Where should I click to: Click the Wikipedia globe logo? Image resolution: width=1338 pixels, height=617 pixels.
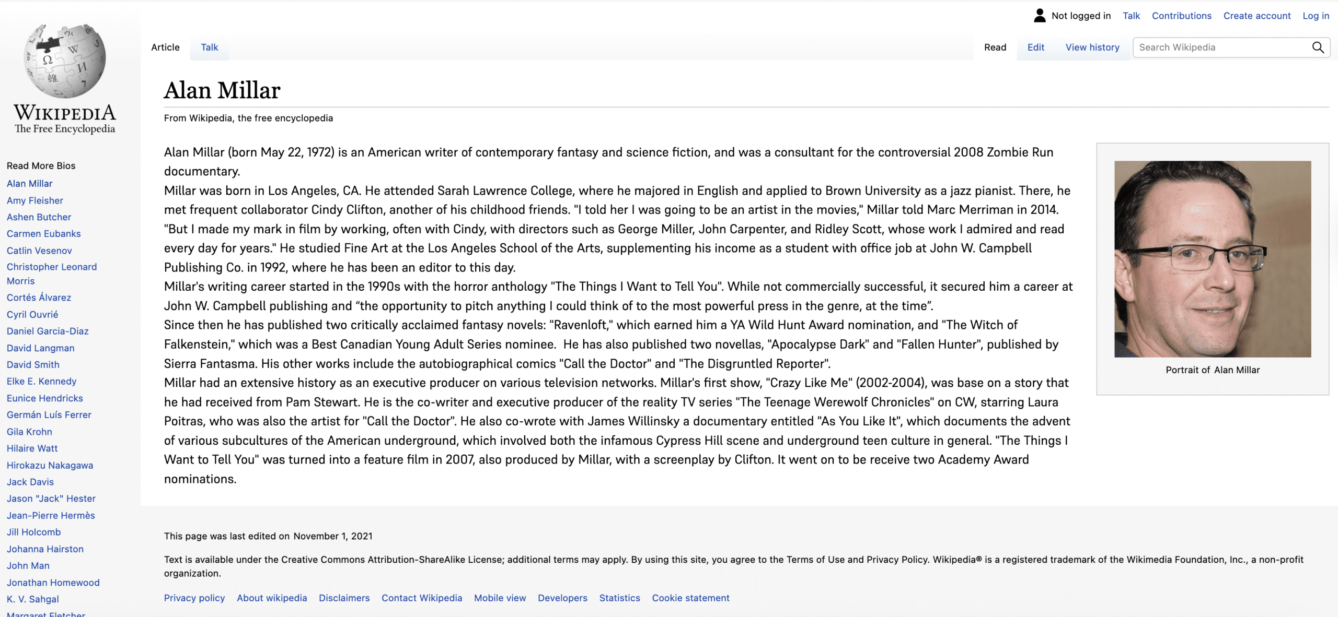click(x=65, y=61)
